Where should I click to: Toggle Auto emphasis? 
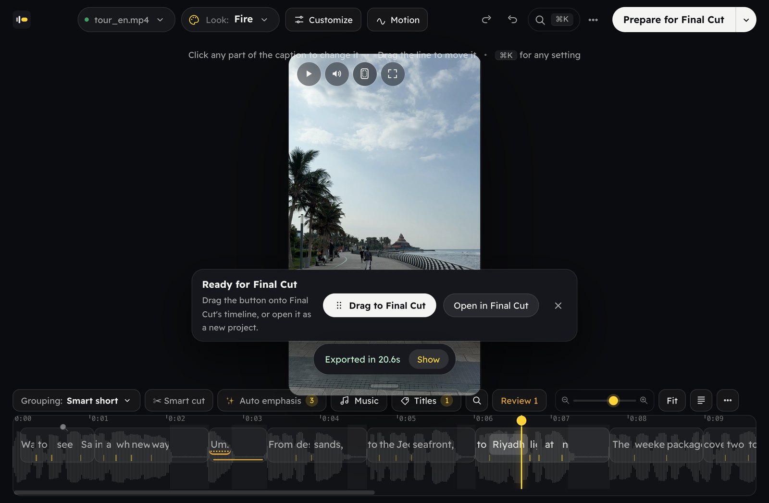coord(272,401)
